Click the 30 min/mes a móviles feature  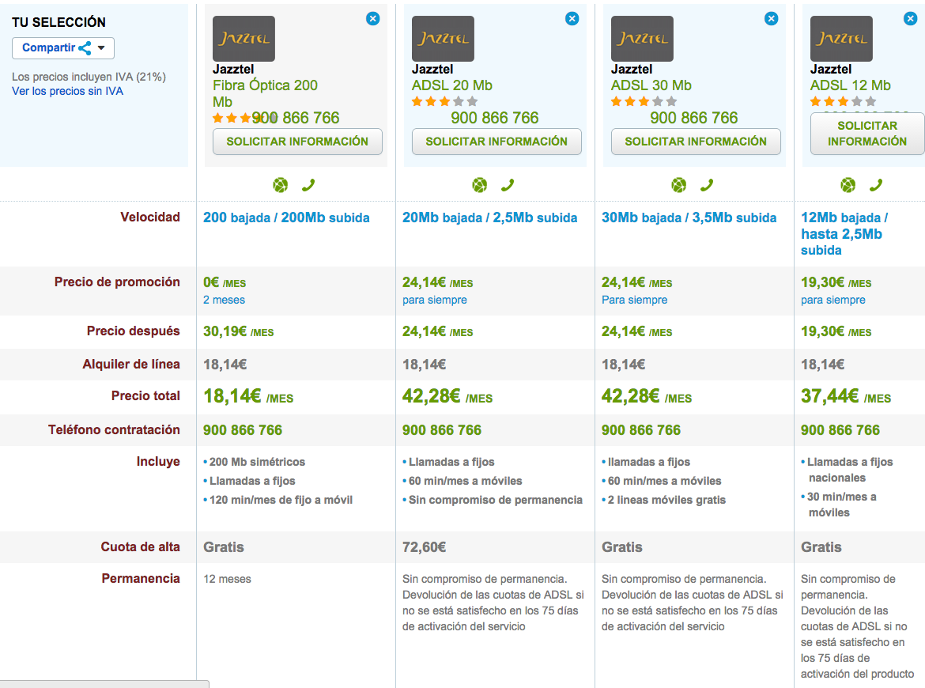click(839, 505)
